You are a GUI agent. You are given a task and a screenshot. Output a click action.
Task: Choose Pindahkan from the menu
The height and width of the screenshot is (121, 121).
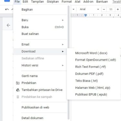(x=40, y=83)
